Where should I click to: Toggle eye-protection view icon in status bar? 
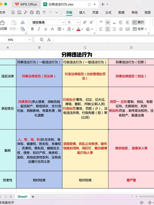[141, 203]
